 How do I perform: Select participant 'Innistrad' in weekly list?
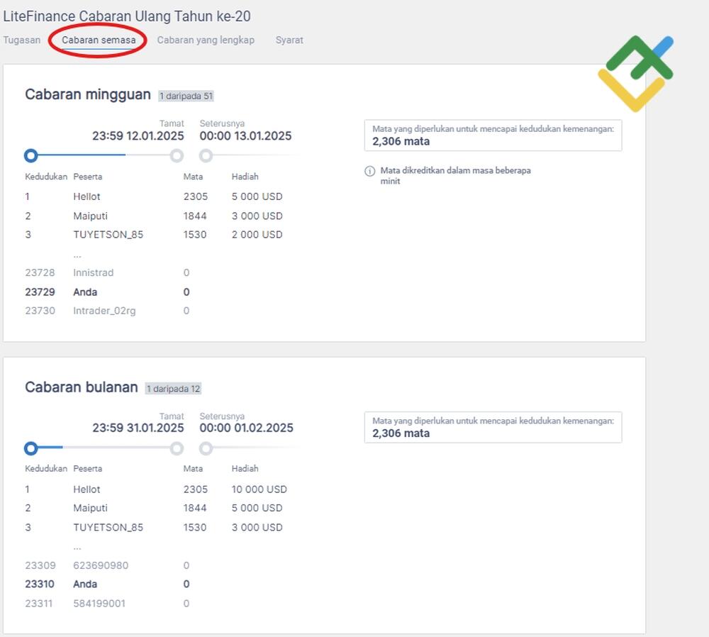(93, 272)
